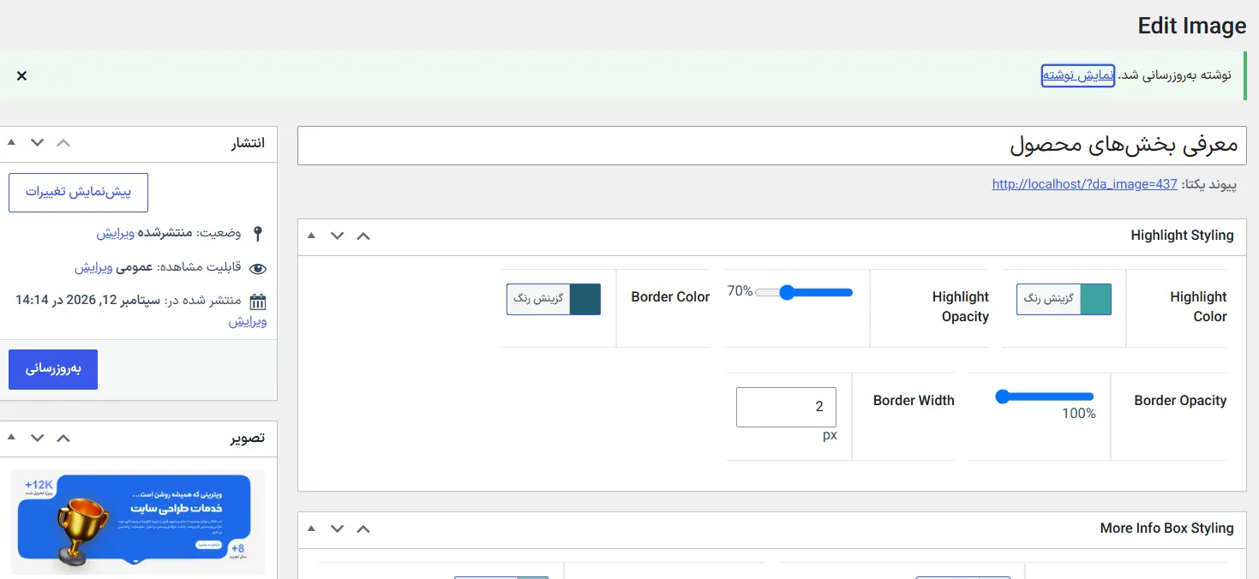Viewport: 1259px width, 579px height.
Task: Move the انتشار publish box down
Action: pyautogui.click(x=37, y=142)
